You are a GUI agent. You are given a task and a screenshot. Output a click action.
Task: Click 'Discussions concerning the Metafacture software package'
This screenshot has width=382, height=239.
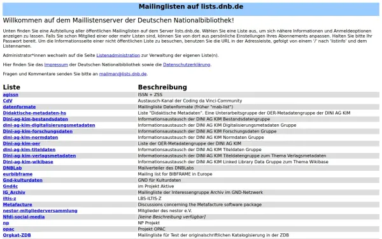[x=200, y=205]
